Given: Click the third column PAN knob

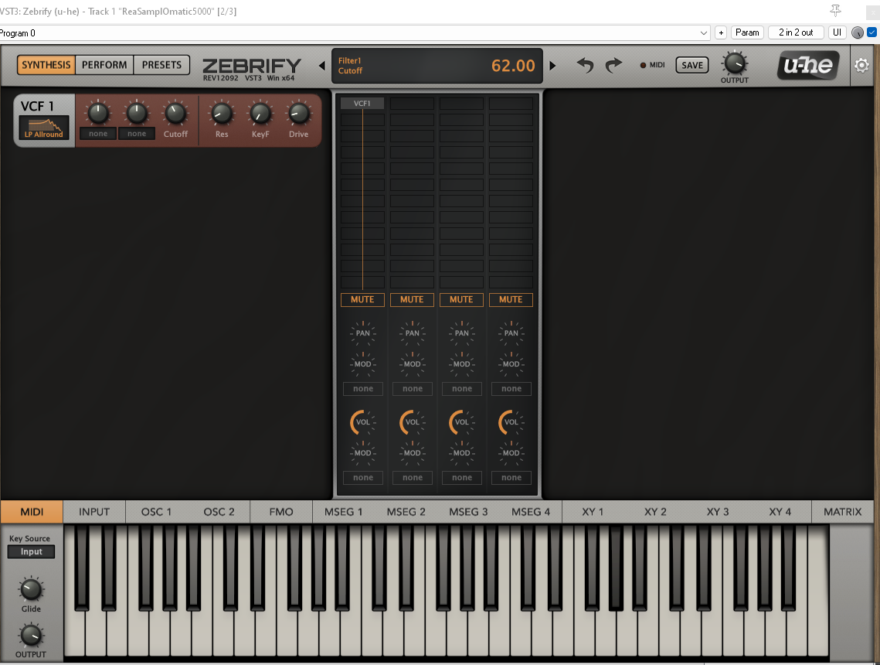Looking at the screenshot, I should (x=462, y=333).
